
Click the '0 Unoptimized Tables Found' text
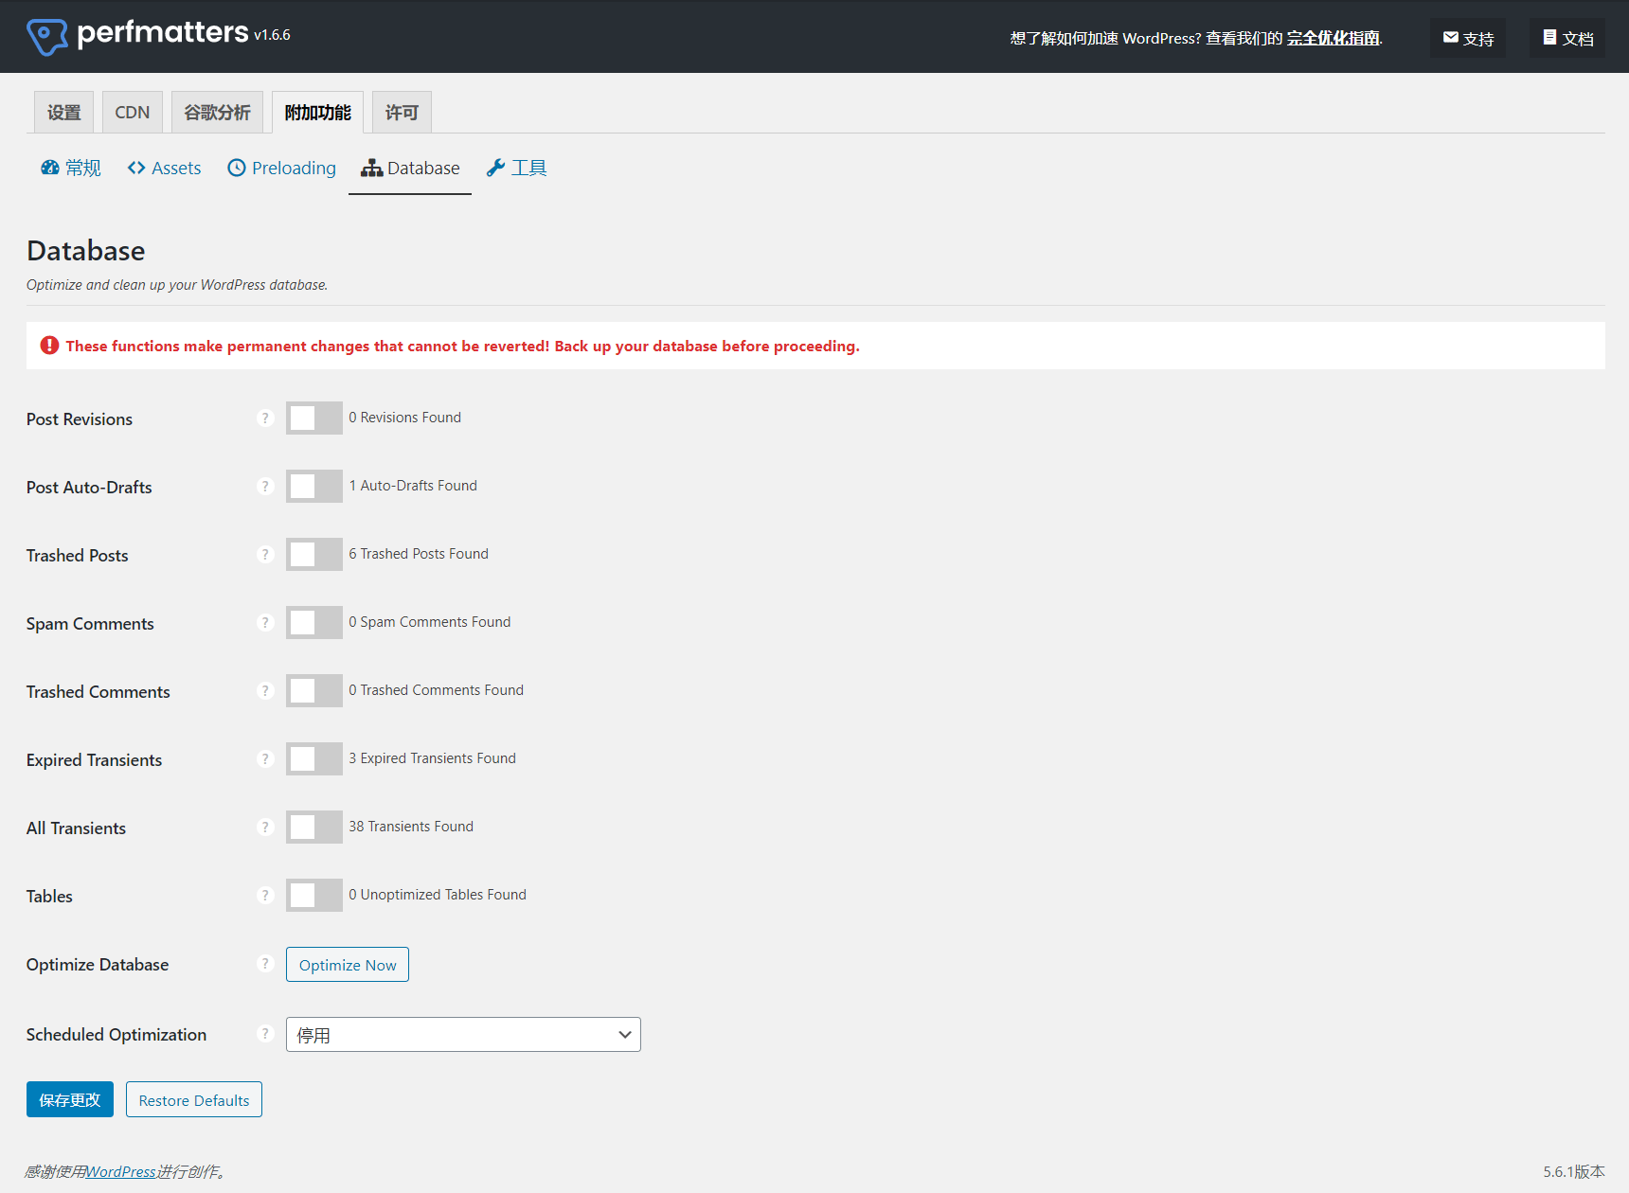point(438,895)
